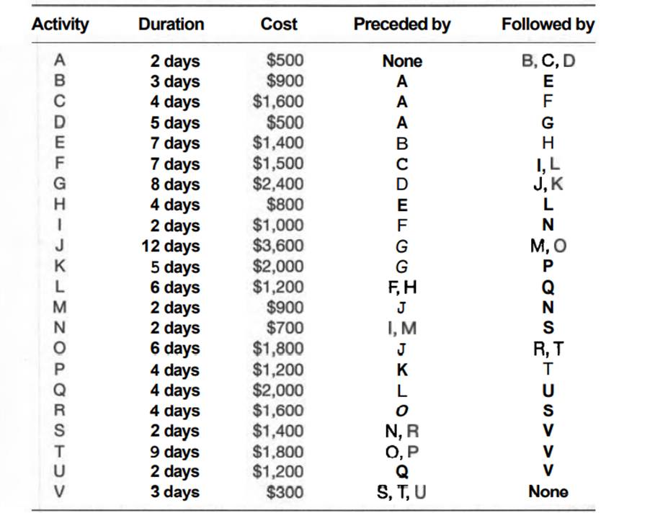Click the "O, P" predecessor cell
This screenshot has width=650, height=513.
[x=401, y=452]
